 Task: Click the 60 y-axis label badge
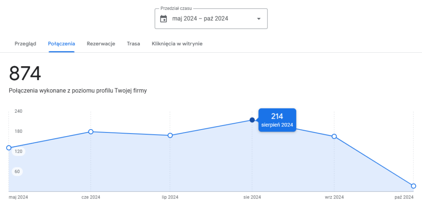coord(17,171)
